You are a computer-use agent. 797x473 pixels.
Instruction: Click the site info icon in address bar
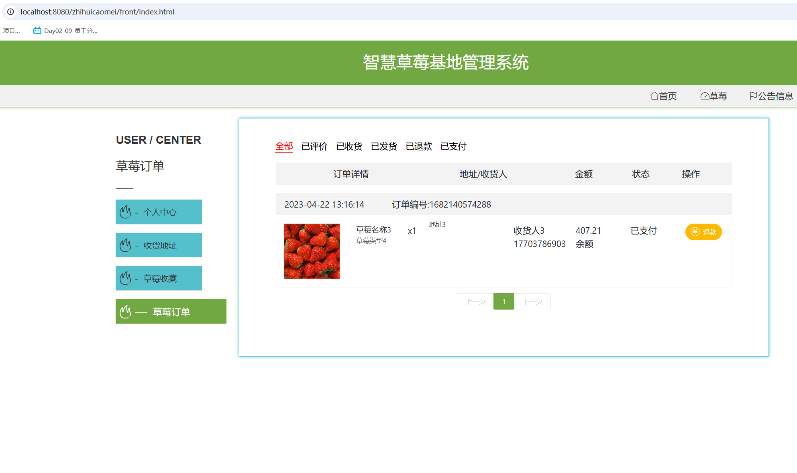pos(11,12)
